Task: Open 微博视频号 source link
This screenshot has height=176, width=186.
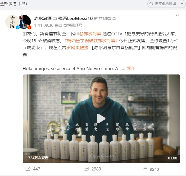Action: tap(73, 25)
